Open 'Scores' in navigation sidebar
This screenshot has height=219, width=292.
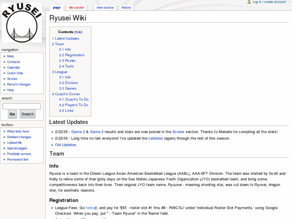coord(12,79)
